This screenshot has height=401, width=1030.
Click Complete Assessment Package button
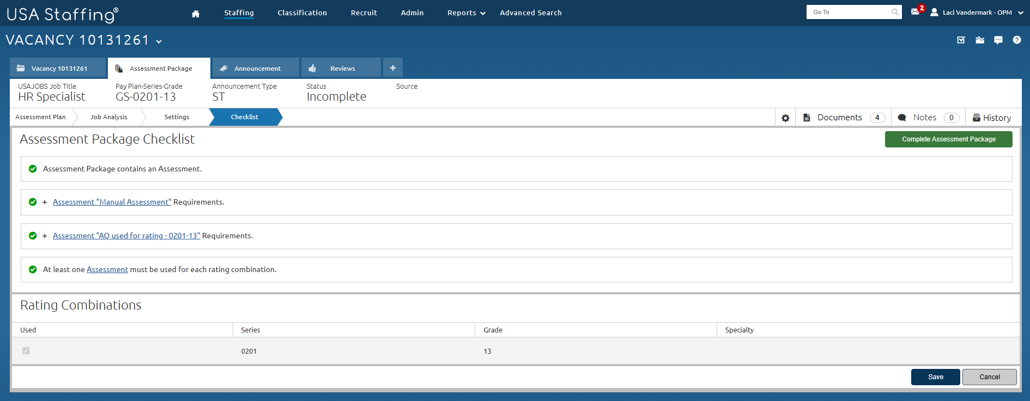(949, 139)
